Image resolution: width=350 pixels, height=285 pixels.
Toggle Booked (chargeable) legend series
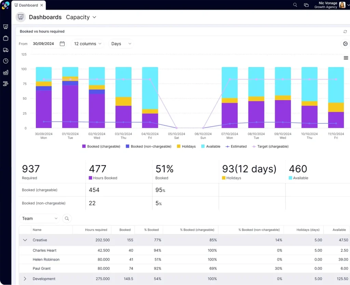pyautogui.click(x=101, y=146)
